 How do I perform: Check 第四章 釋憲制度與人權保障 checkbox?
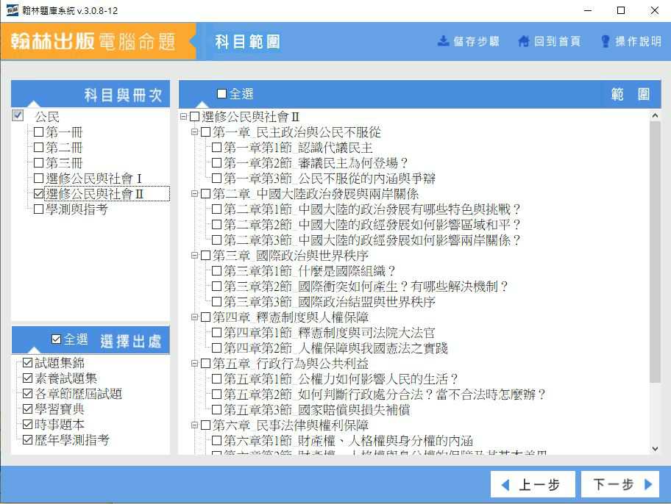pos(205,317)
